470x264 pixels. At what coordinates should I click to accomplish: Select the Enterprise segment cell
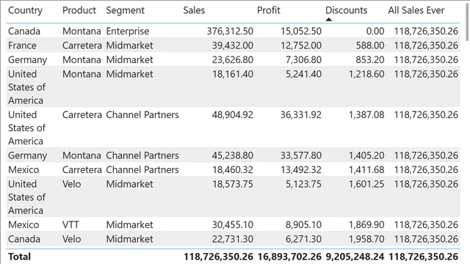[127, 31]
